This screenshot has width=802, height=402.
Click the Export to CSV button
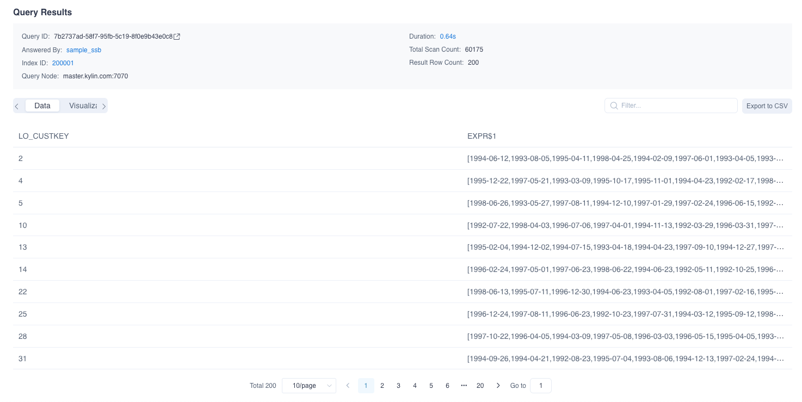tap(767, 106)
